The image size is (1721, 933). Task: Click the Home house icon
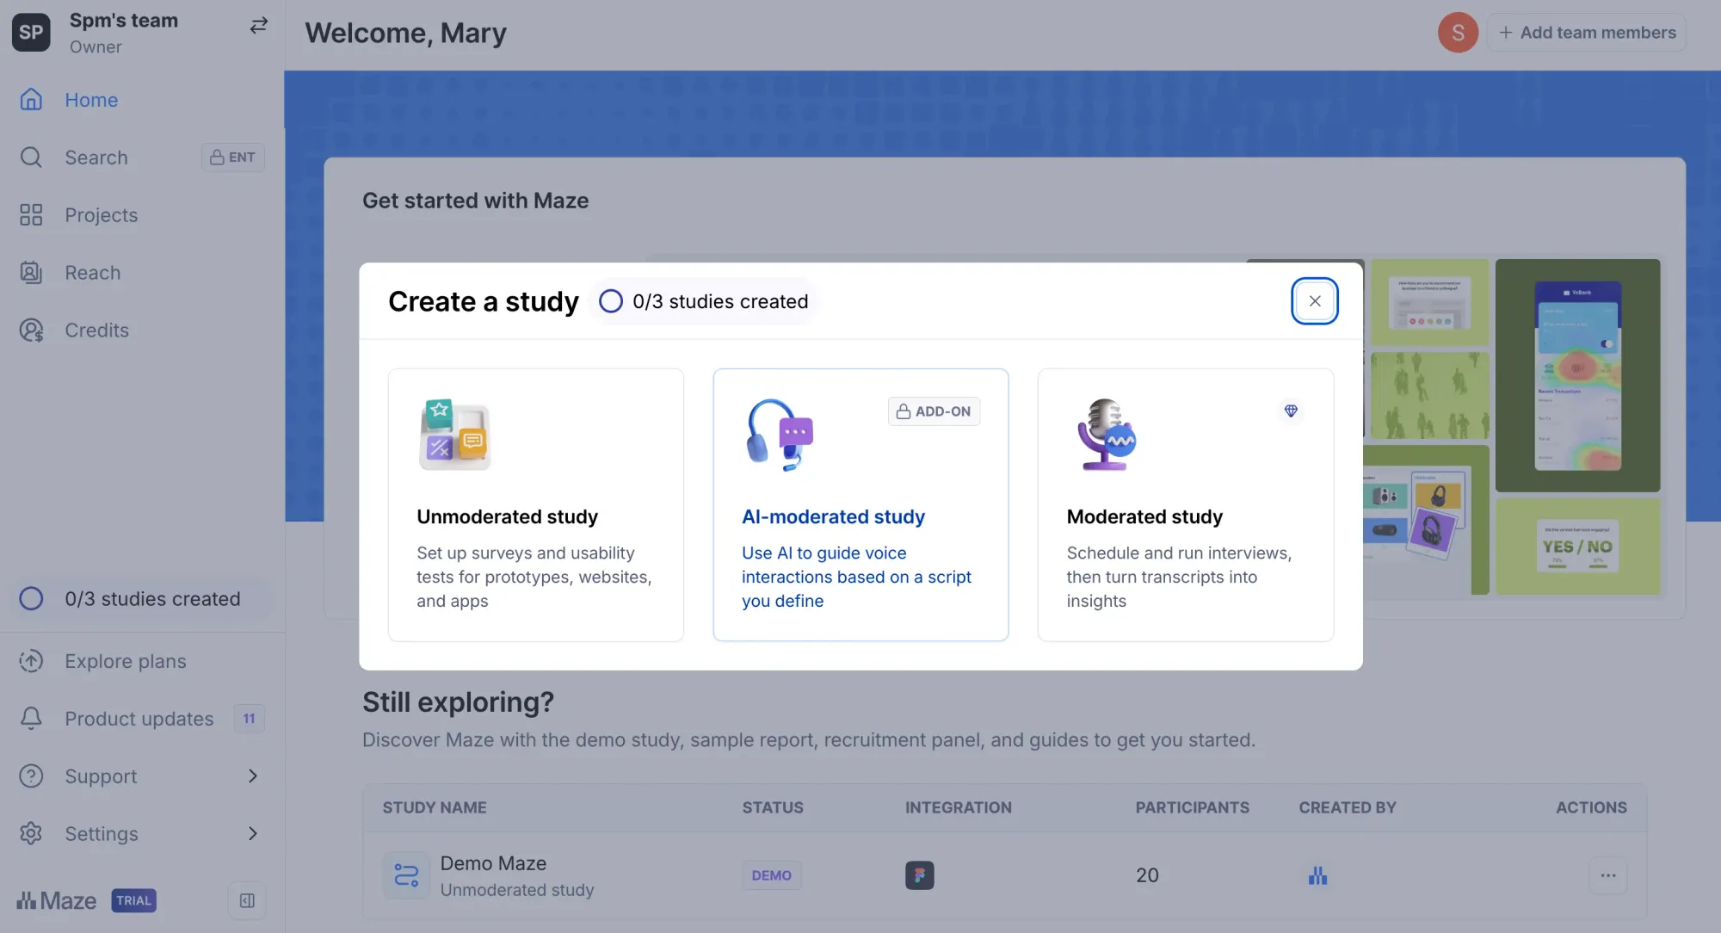pyautogui.click(x=31, y=100)
